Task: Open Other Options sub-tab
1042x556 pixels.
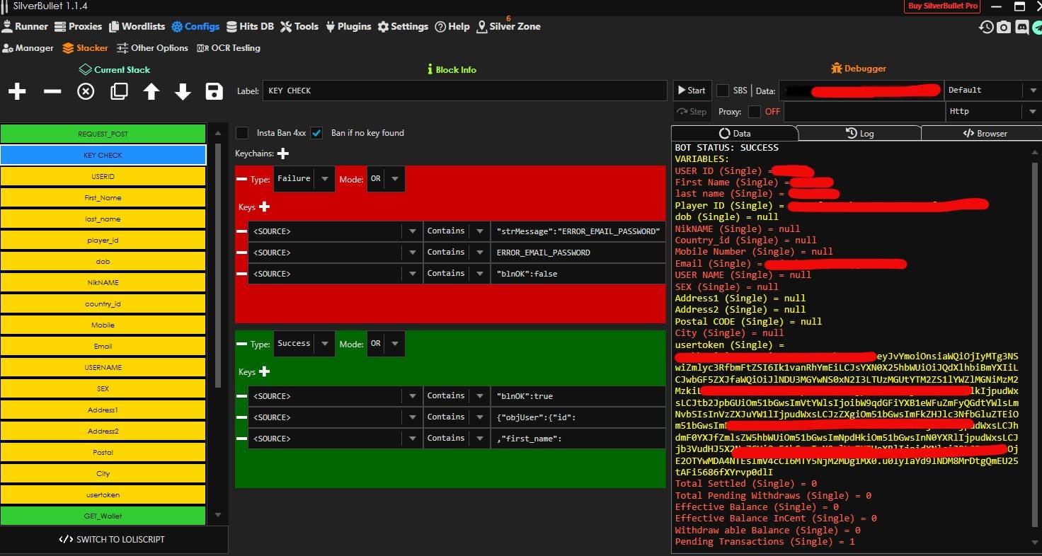Action: click(152, 48)
